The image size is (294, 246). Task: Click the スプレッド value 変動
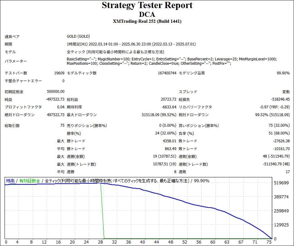coord(286,92)
